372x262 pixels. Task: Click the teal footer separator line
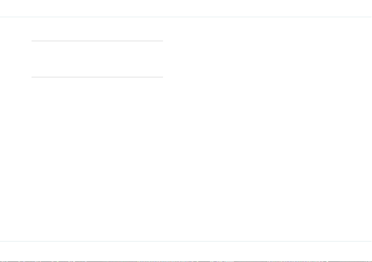(x=186, y=241)
